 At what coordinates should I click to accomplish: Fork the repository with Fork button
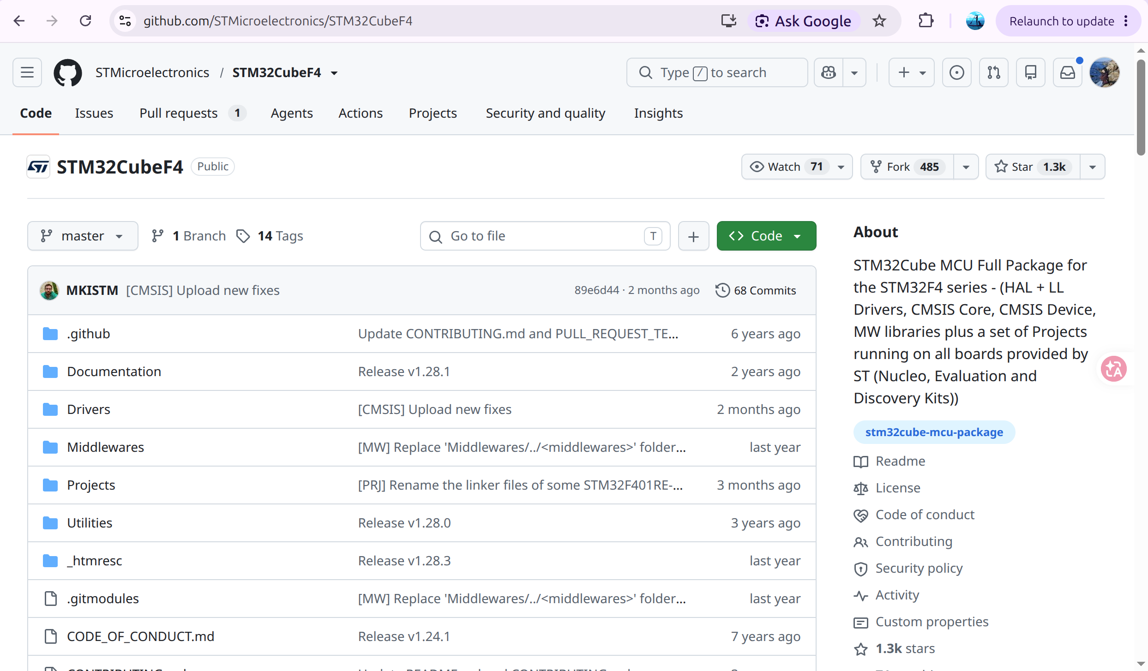[x=907, y=167]
